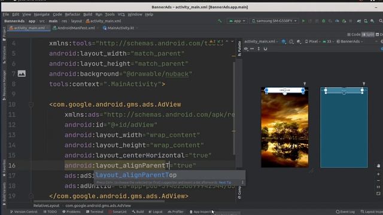Viewport: 383px width, 215px height.
Task: Open the Profiler tool window
Action: coord(175,212)
